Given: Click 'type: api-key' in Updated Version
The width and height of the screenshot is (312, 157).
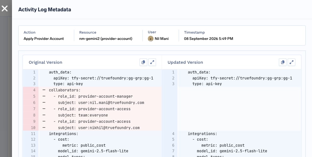Looking at the screenshot, I should click(207, 84).
